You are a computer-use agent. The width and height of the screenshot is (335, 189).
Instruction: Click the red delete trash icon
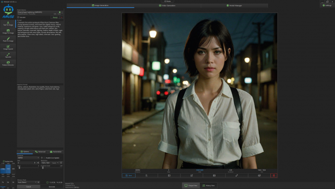coord(274,175)
